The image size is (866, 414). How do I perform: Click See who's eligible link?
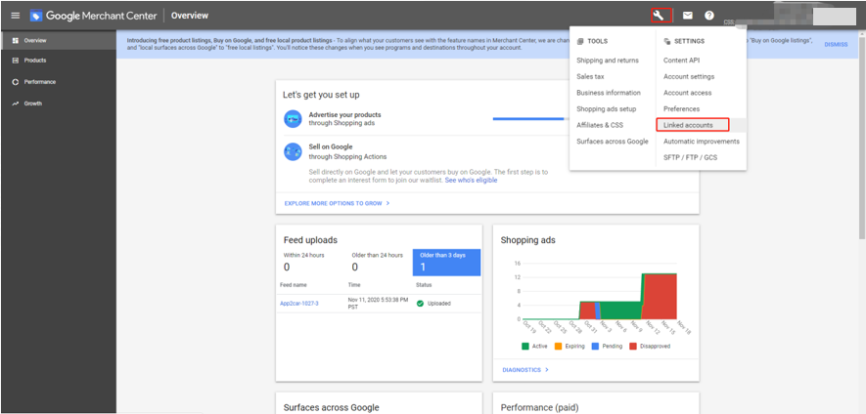tap(471, 181)
